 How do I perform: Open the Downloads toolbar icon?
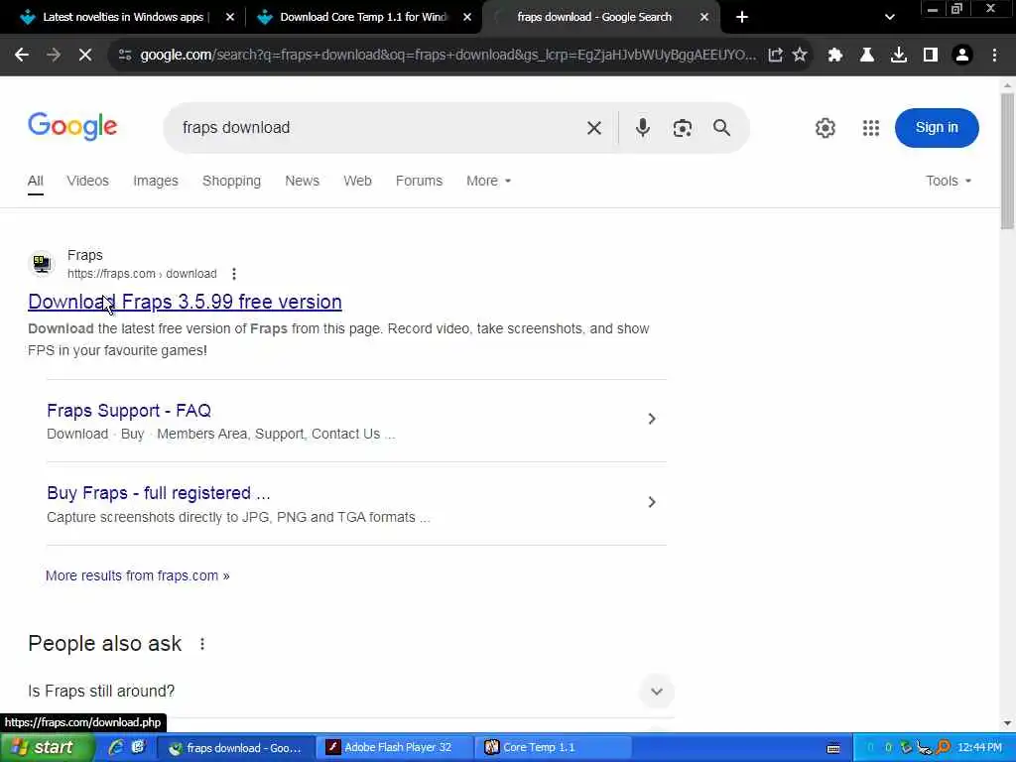[x=899, y=56]
